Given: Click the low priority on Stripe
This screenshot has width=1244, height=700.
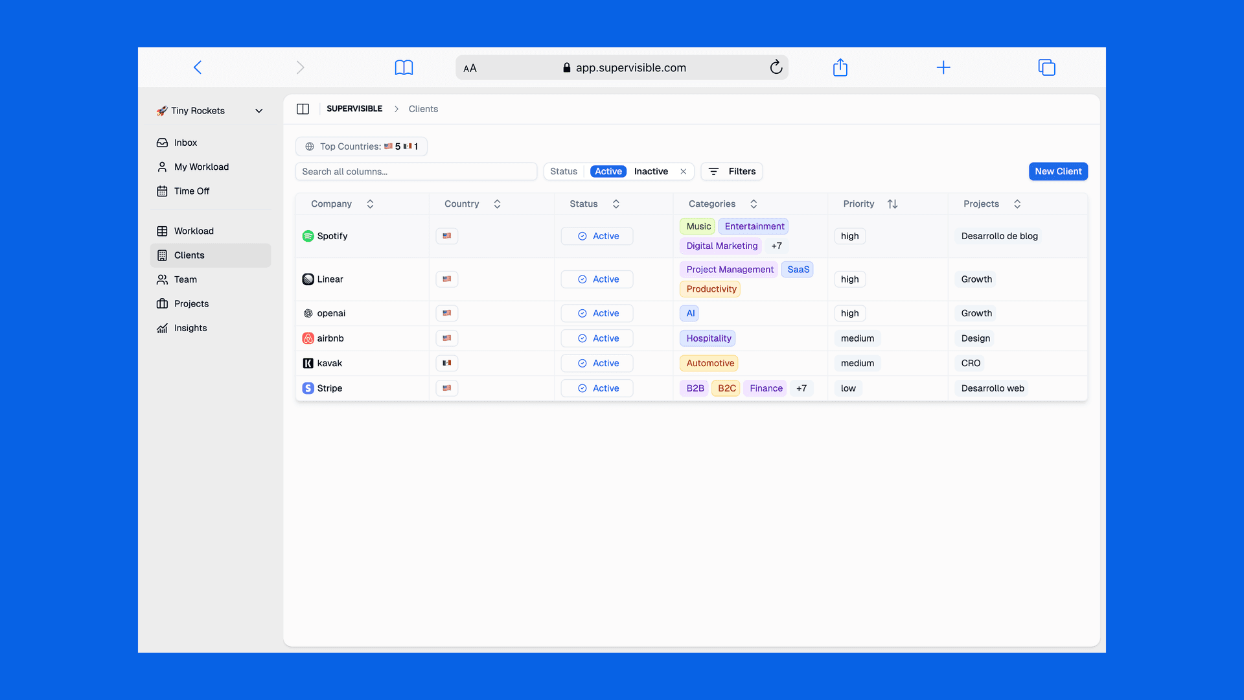Looking at the screenshot, I should (848, 388).
